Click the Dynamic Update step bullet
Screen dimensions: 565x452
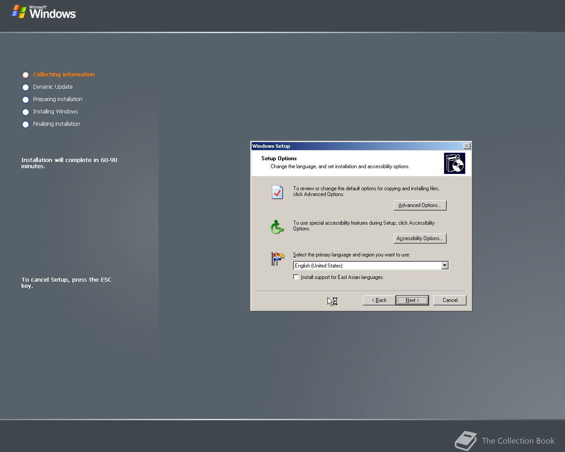click(x=26, y=87)
